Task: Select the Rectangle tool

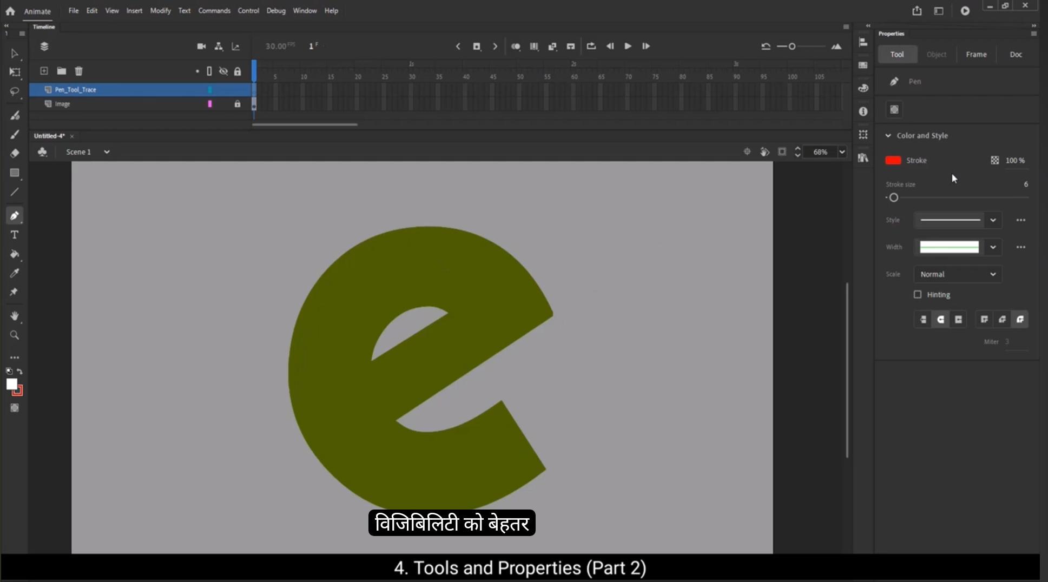Action: coord(15,173)
